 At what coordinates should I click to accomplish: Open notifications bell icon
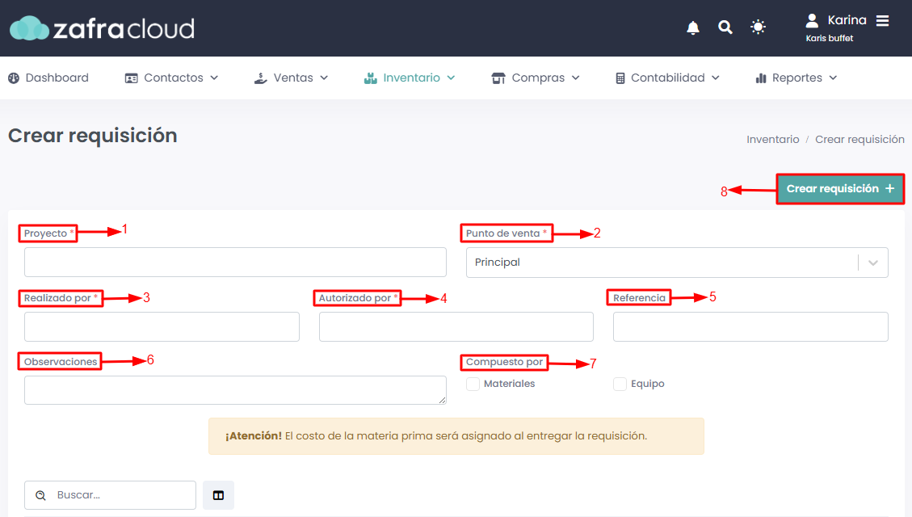(x=693, y=27)
